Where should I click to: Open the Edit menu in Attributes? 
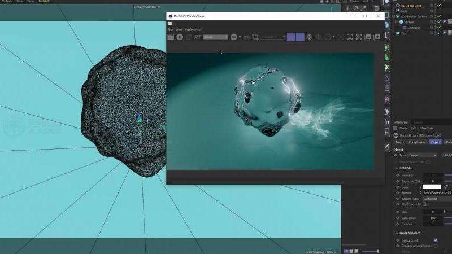414,128
